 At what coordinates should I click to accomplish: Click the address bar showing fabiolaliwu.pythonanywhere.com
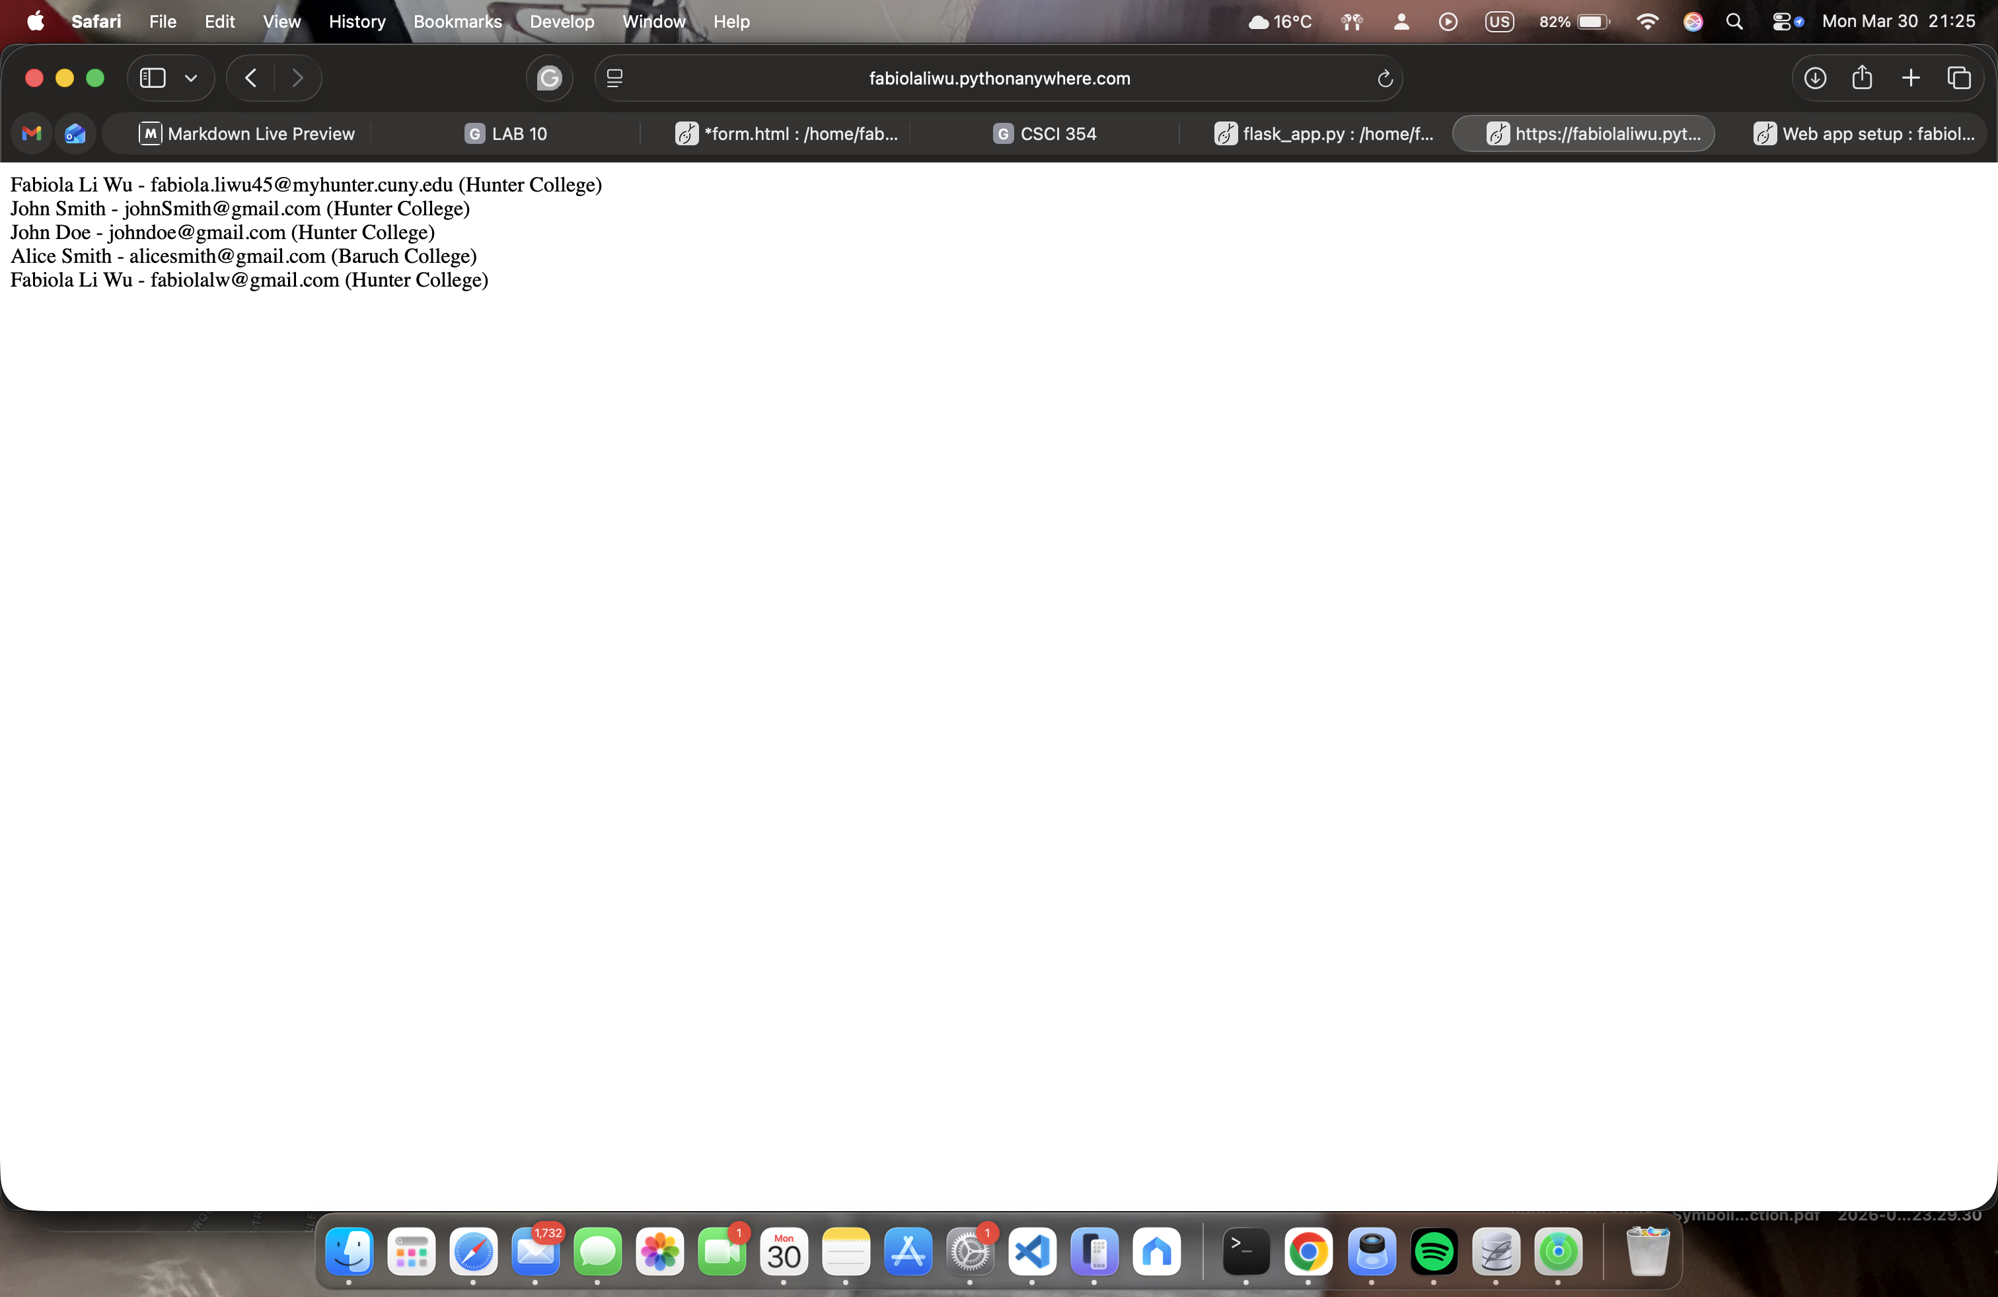tap(999, 78)
